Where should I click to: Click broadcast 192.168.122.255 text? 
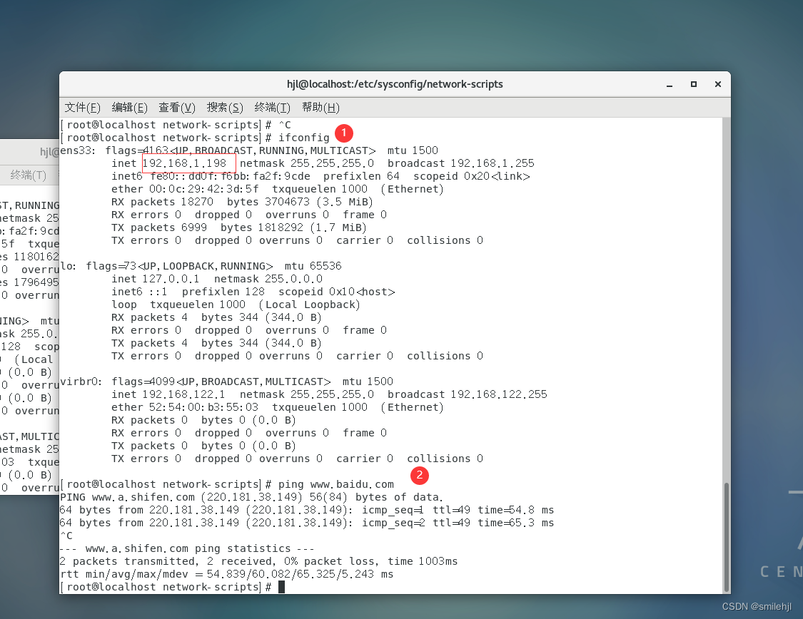pyautogui.click(x=467, y=394)
